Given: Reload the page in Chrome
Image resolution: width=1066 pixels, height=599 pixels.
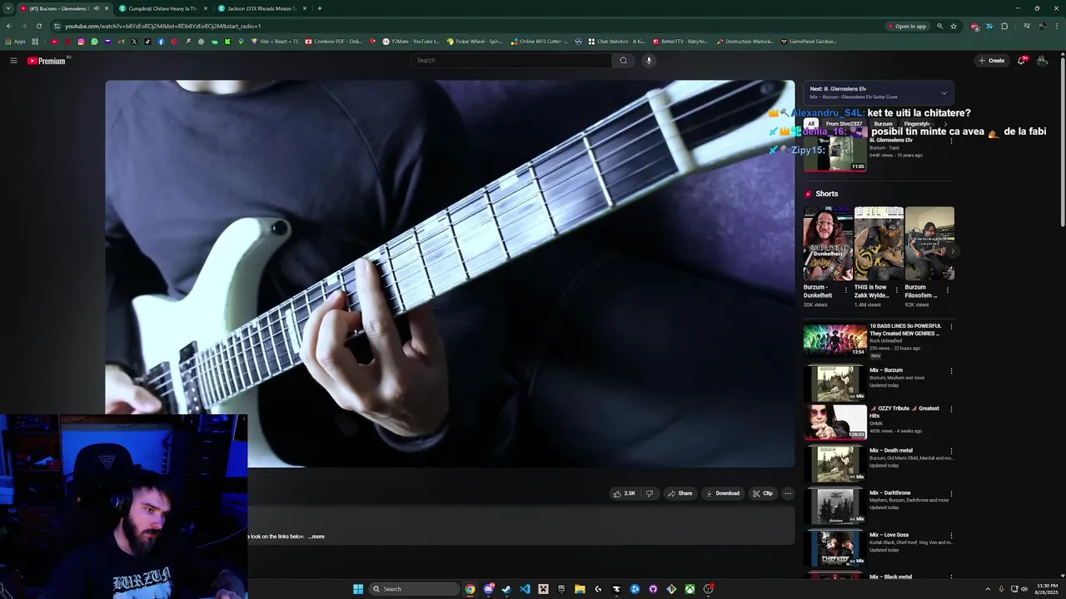Looking at the screenshot, I should coord(38,26).
